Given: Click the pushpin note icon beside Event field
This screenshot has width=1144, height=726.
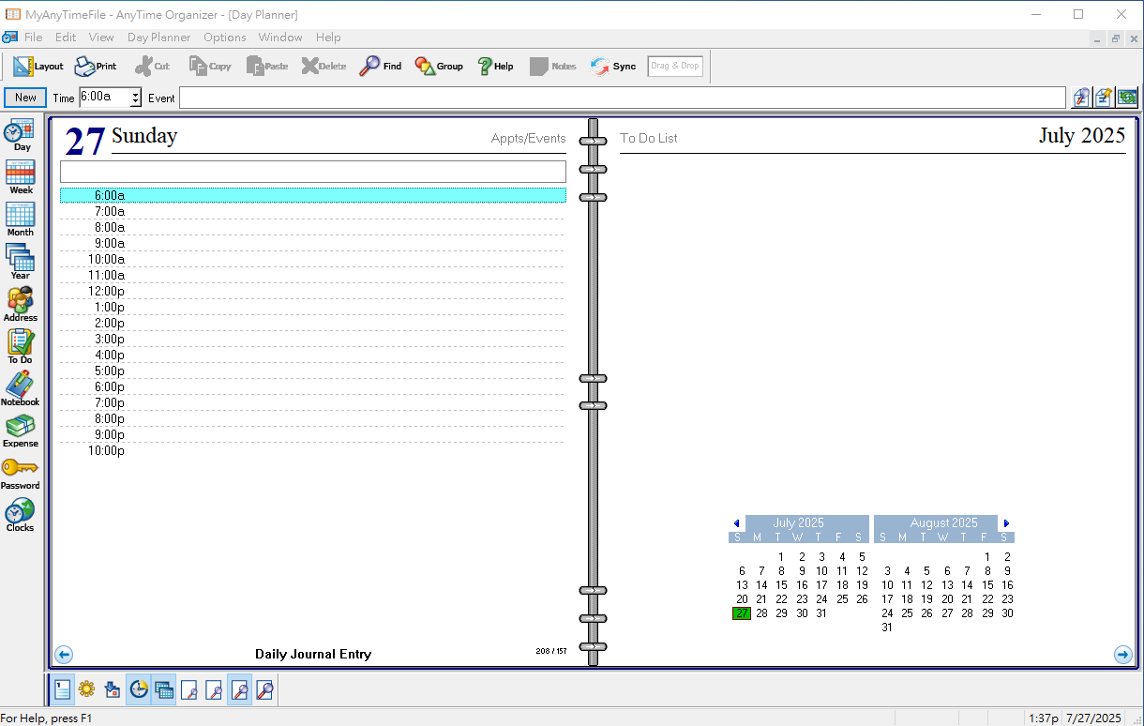Looking at the screenshot, I should pyautogui.click(x=1104, y=98).
